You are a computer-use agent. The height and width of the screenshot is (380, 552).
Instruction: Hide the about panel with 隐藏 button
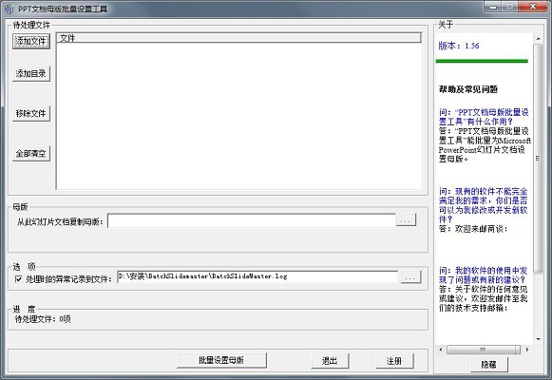[489, 364]
